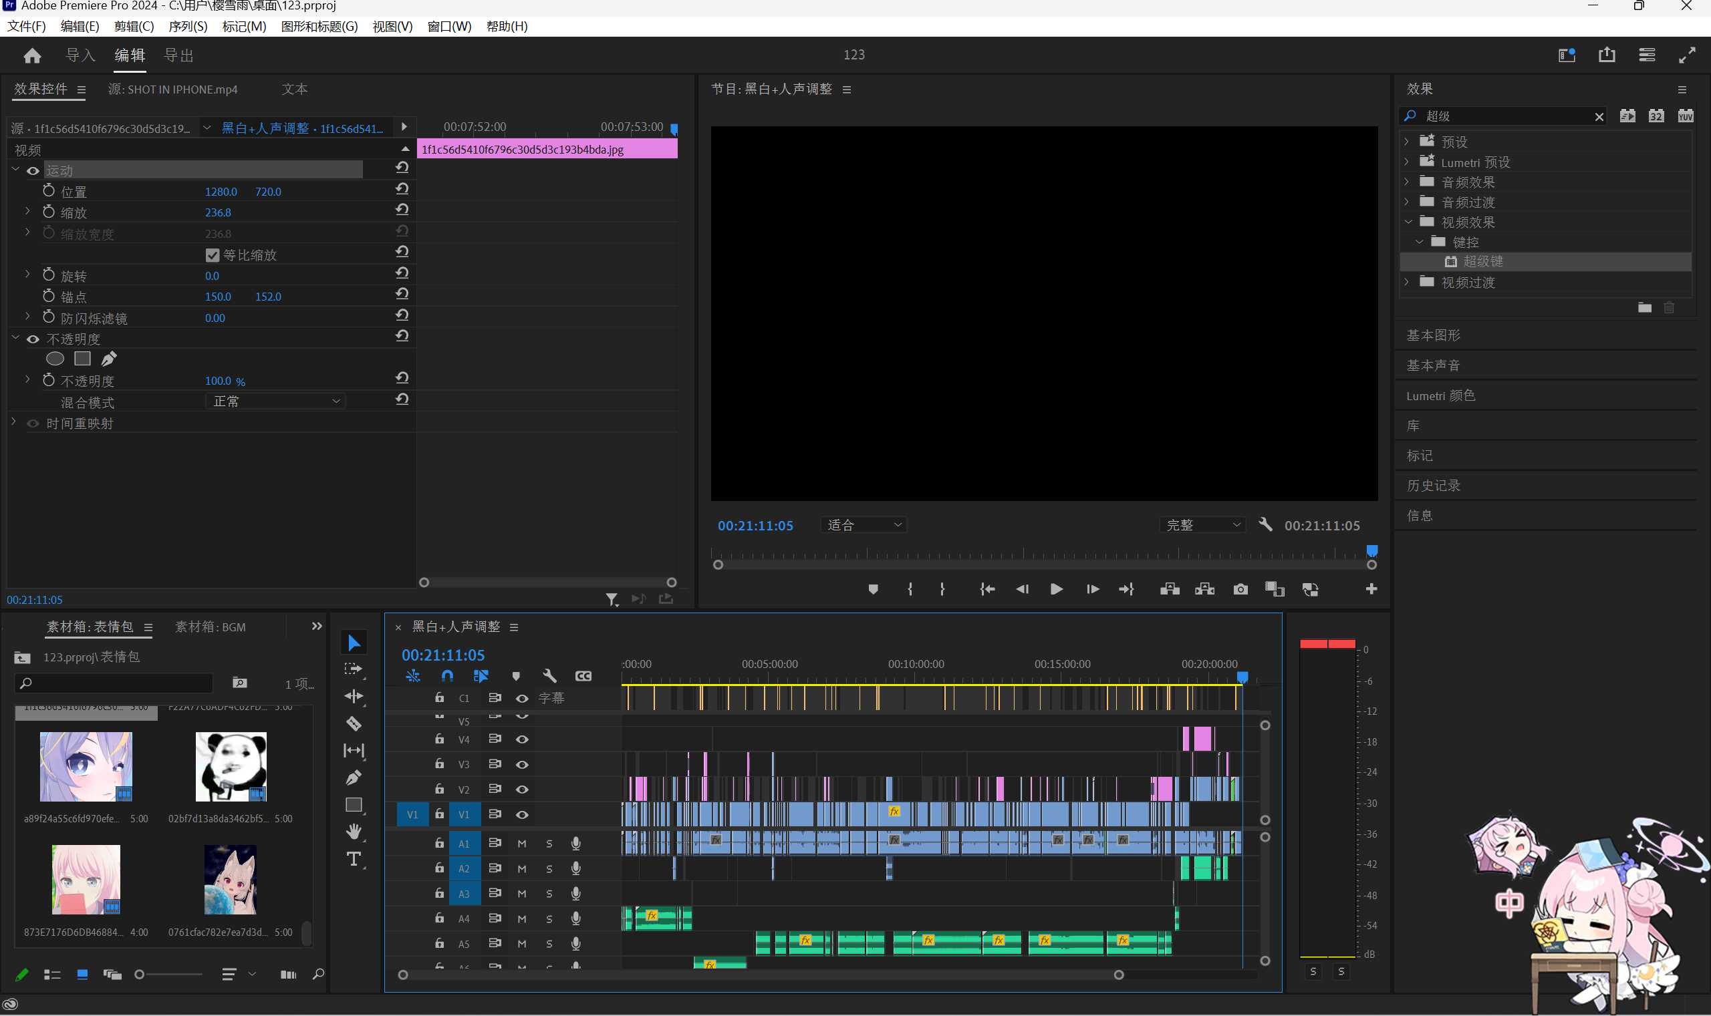
Task: Toggle V4 track output eye
Action: [522, 740]
